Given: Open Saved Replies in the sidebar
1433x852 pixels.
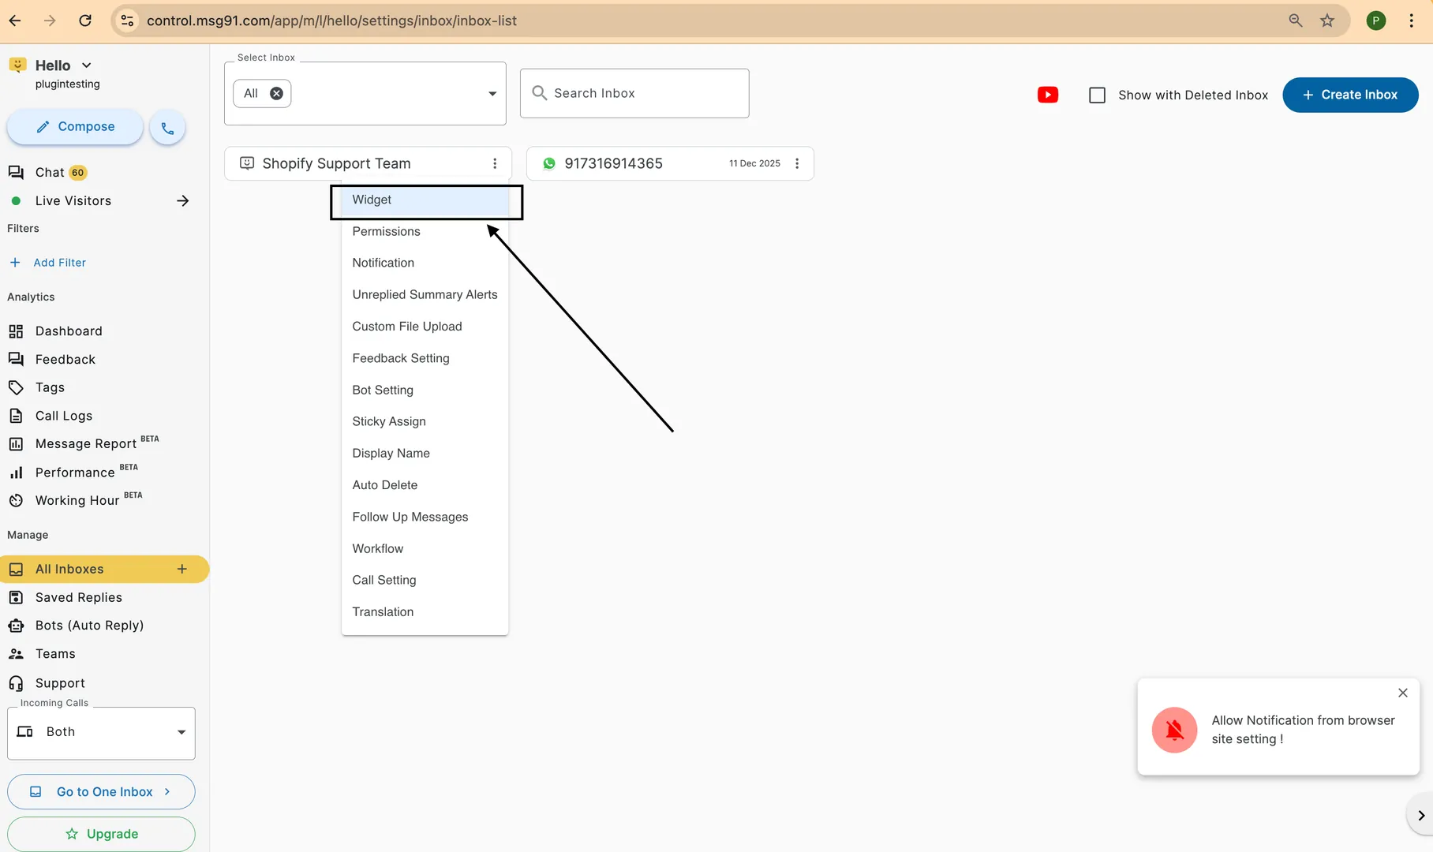Looking at the screenshot, I should pos(78,597).
